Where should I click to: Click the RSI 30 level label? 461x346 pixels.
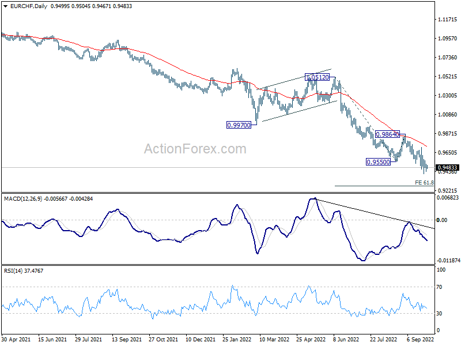pos(439,314)
